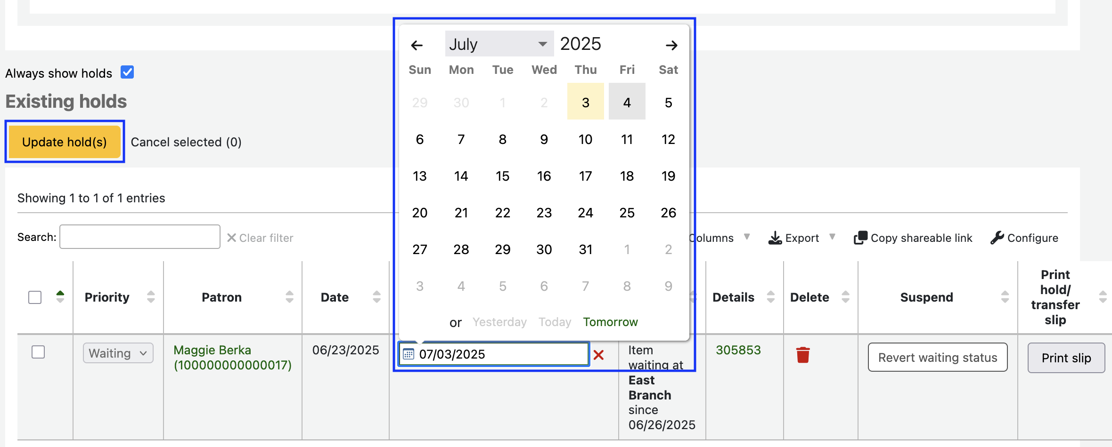Image resolution: width=1112 pixels, height=447 pixels.
Task: Sort table by Patron column
Action: (221, 297)
